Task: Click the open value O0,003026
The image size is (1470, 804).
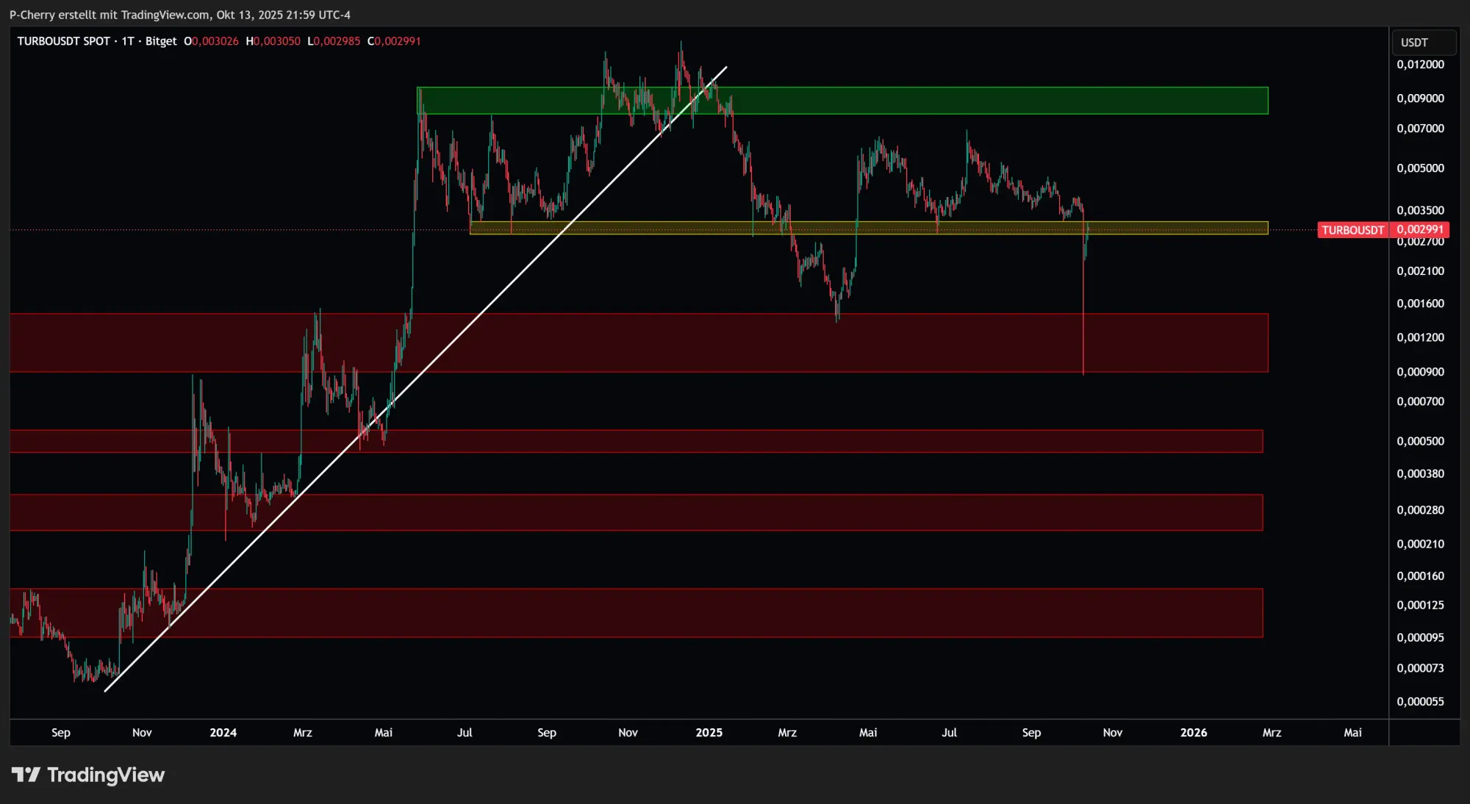Action: [211, 41]
